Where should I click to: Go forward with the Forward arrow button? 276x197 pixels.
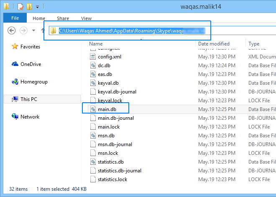pyautogui.click(x=23, y=30)
